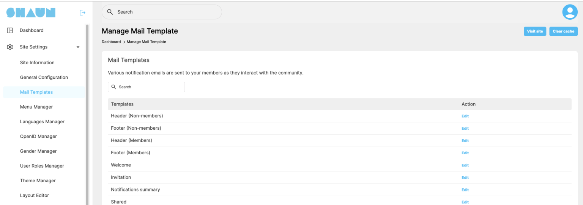Edit the Shared template

[465, 202]
